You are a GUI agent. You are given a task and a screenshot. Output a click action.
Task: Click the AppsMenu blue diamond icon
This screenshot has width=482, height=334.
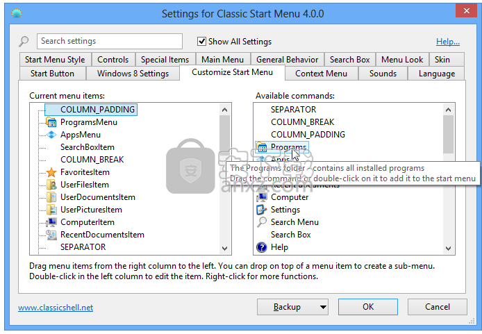(x=51, y=135)
